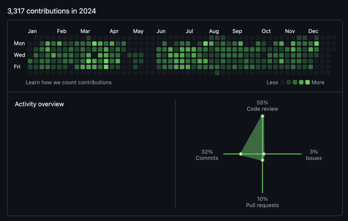This screenshot has height=221, width=348.
Task: Click the Dec month label
Action: pos(313,31)
